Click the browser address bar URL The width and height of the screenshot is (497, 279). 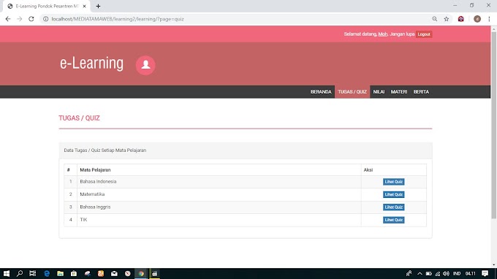[x=118, y=19]
